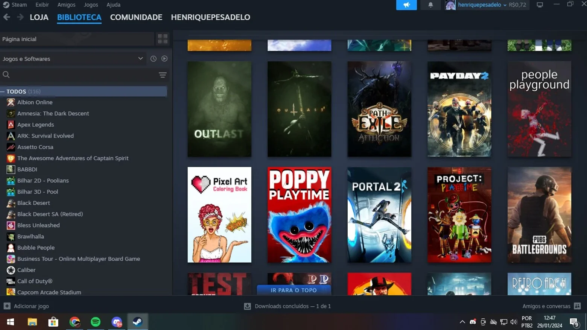Click the user avatar image

450,5
